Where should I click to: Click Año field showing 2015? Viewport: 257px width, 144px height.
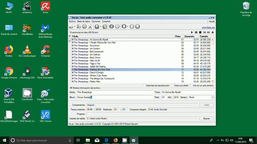(176, 97)
